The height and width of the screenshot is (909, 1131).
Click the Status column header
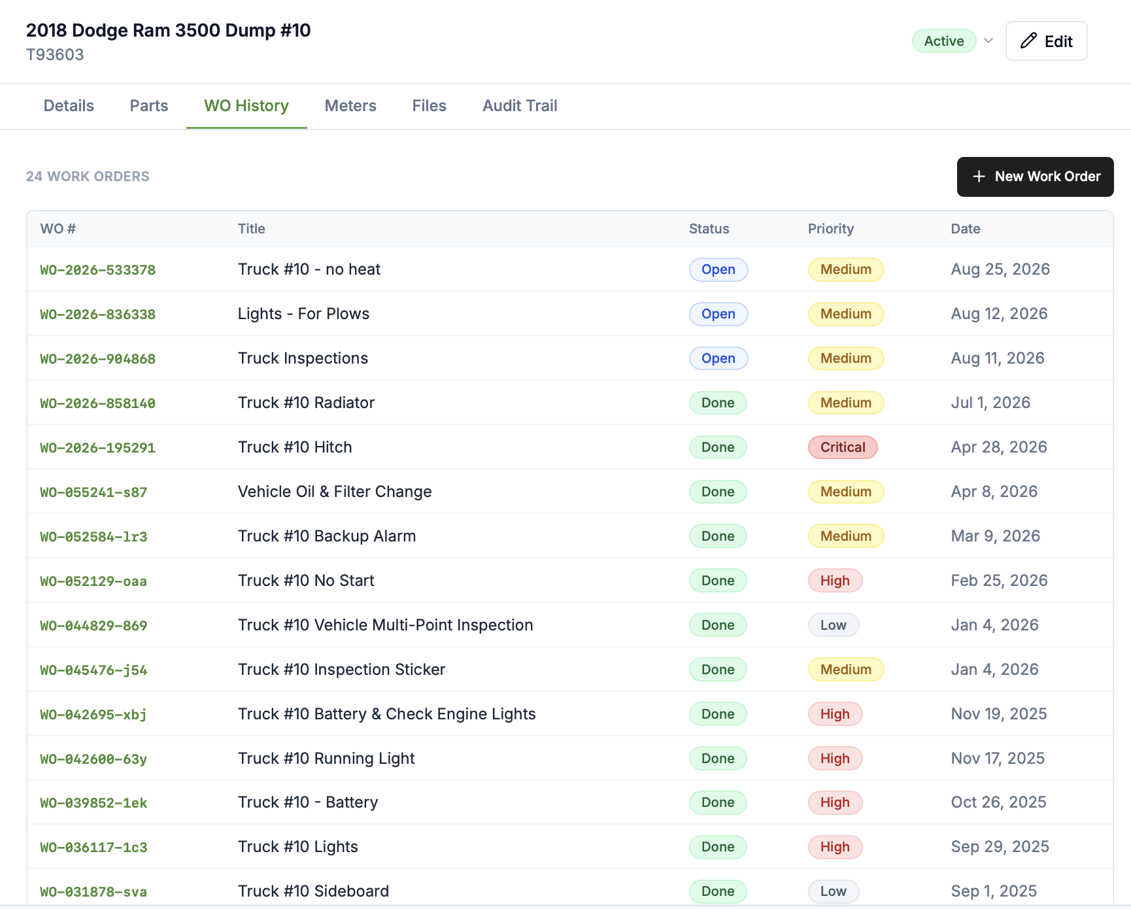pyautogui.click(x=709, y=229)
